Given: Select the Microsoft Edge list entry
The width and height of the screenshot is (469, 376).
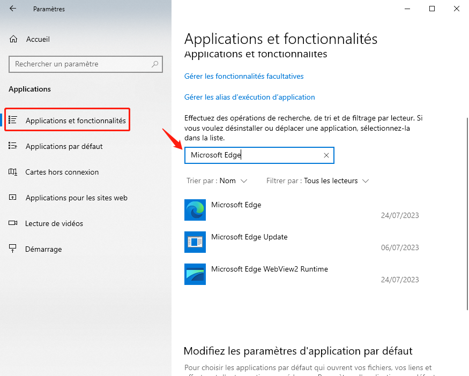Looking at the screenshot, I should 236,205.
